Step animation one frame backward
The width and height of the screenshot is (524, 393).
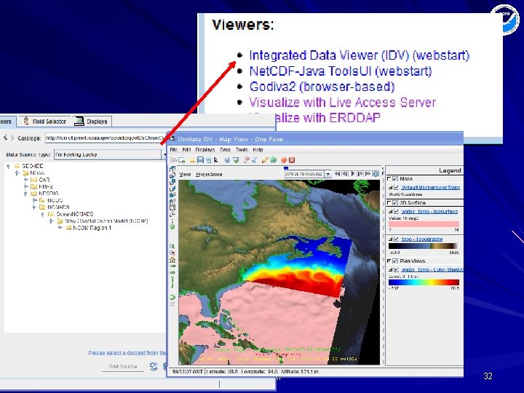(x=345, y=174)
